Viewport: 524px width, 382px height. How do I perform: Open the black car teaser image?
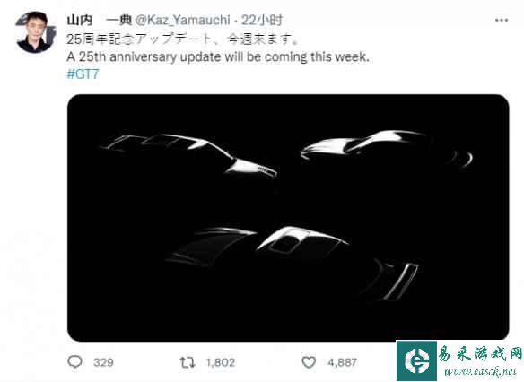point(288,218)
